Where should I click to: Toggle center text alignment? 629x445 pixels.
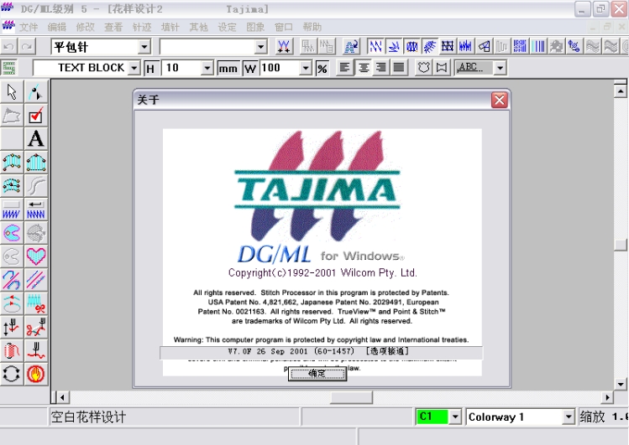click(363, 68)
